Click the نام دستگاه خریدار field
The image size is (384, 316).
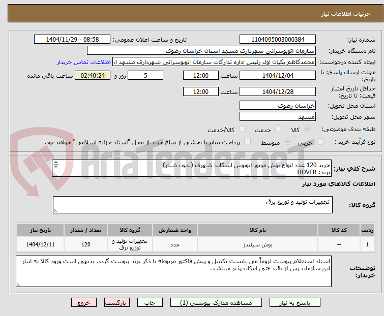point(201,51)
